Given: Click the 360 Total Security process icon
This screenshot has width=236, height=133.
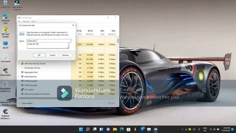Looking at the screenshot, I should coord(22,64).
